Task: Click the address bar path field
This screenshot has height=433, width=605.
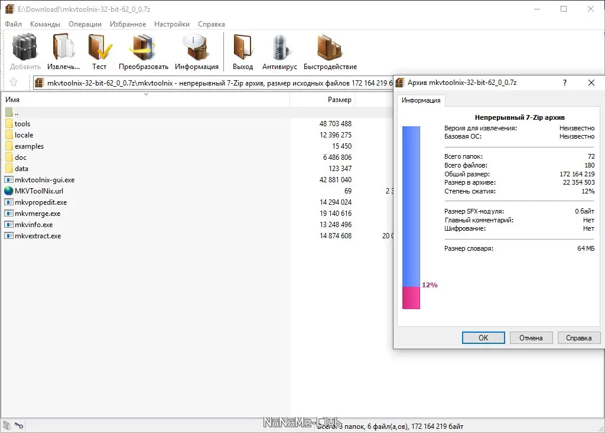Action: 213,83
